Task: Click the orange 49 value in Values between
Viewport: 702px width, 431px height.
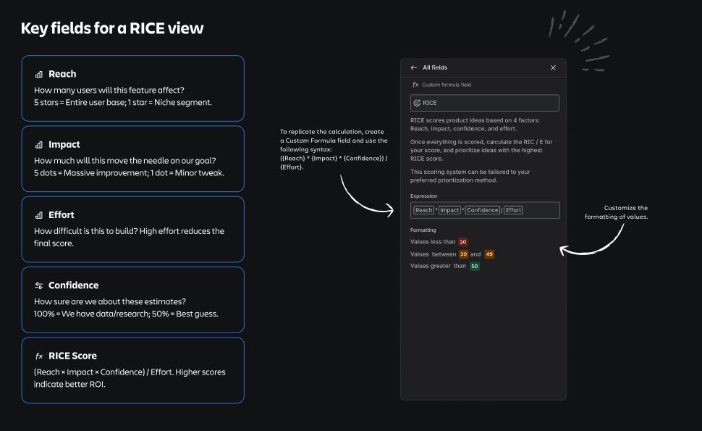Action: (x=489, y=254)
